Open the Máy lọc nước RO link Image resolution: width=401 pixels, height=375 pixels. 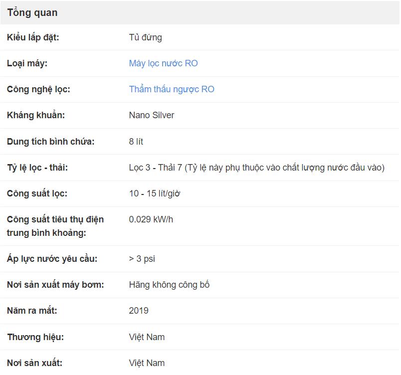(x=163, y=63)
